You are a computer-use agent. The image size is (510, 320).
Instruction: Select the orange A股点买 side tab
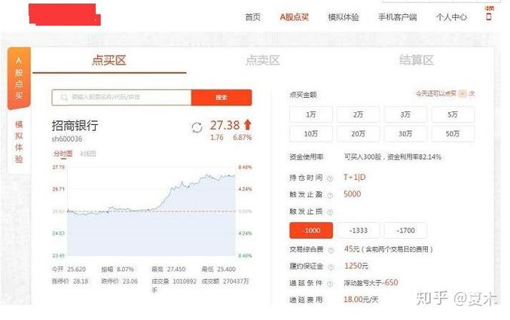point(19,78)
